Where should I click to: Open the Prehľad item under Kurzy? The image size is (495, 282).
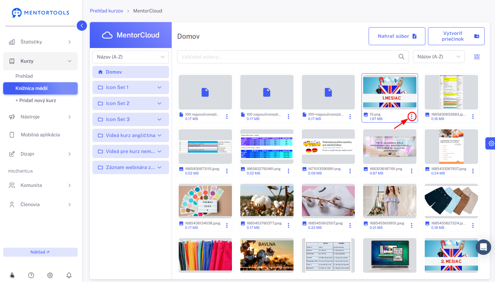point(24,76)
